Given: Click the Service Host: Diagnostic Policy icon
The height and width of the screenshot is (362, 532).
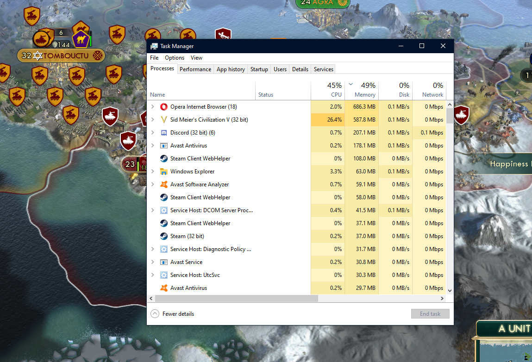Looking at the screenshot, I should tap(164, 249).
